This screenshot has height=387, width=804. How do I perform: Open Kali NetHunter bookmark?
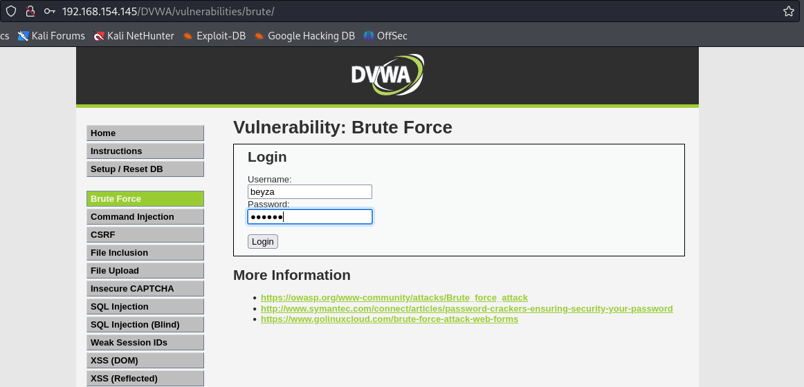(x=134, y=36)
